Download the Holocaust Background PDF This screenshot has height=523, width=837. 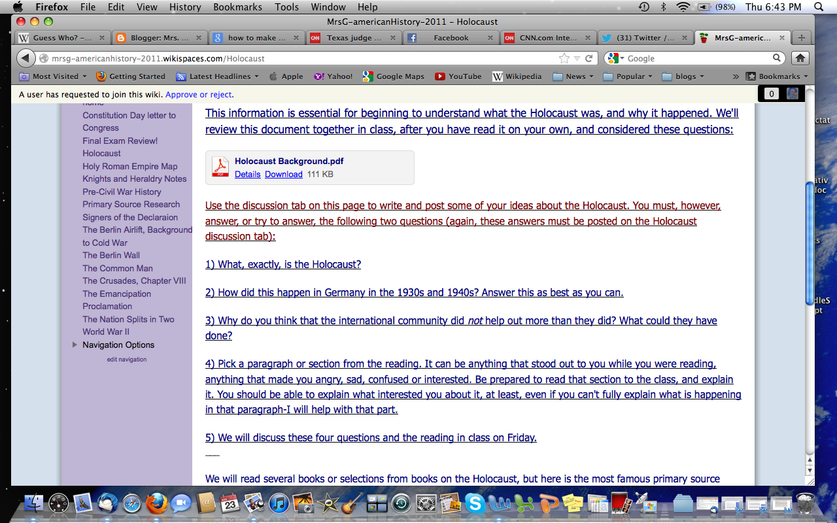[x=283, y=174]
